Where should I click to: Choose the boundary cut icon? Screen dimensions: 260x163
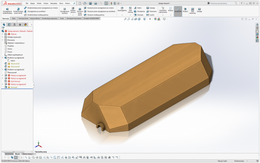pos(85,15)
